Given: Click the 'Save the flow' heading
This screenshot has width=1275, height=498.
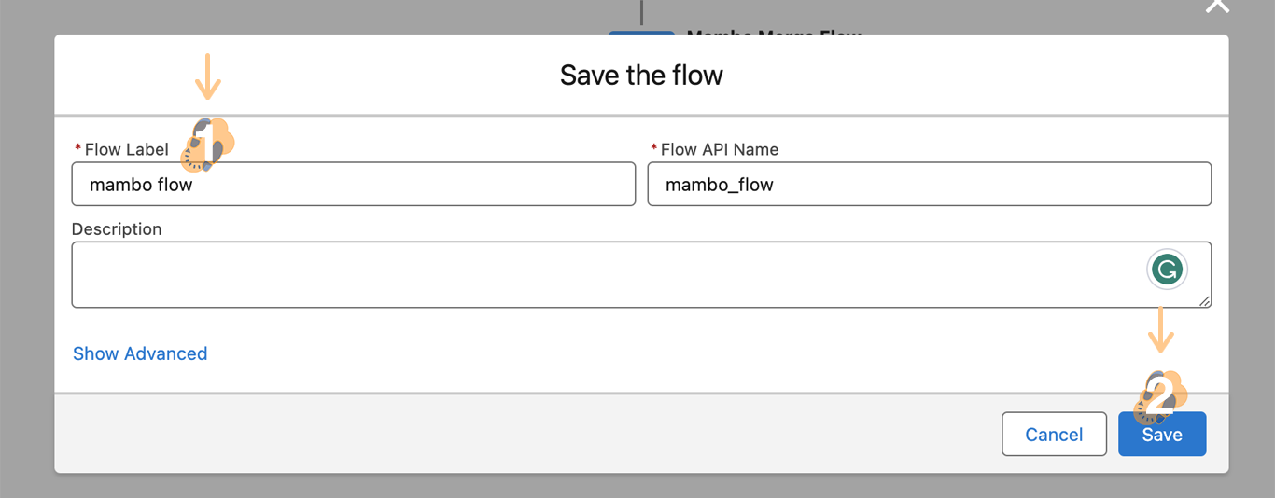Looking at the screenshot, I should point(641,75).
